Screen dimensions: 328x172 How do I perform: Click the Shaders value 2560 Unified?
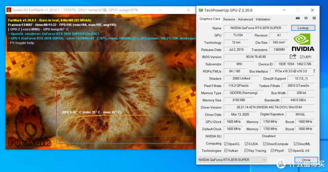pyautogui.click(x=241, y=78)
